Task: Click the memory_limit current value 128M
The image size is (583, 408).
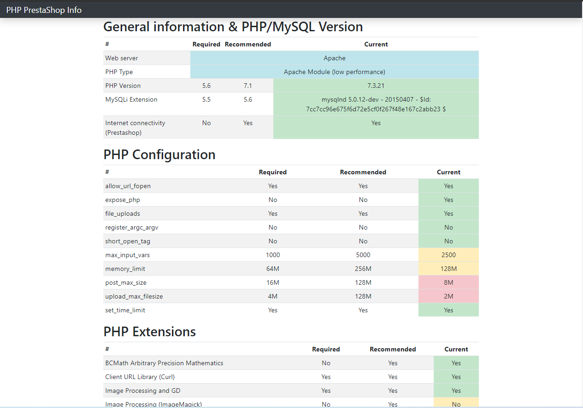Action: click(448, 269)
